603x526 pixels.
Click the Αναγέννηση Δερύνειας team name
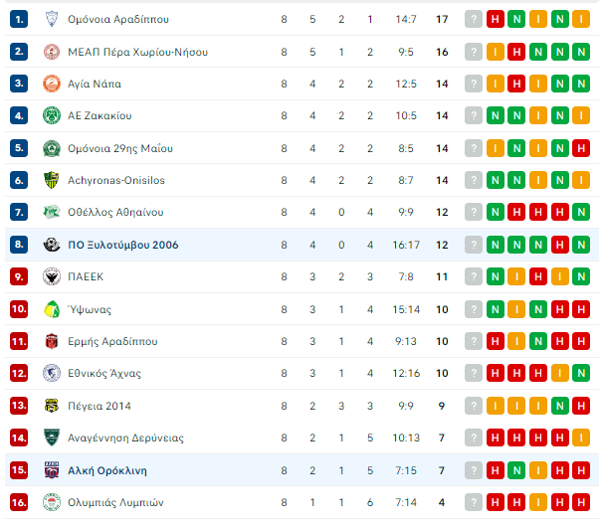tap(125, 438)
